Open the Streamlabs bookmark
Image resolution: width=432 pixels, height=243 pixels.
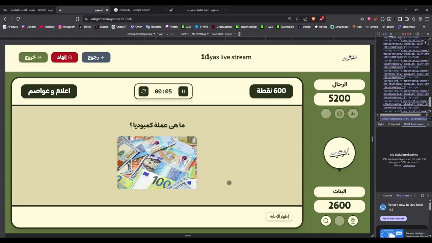(340, 27)
